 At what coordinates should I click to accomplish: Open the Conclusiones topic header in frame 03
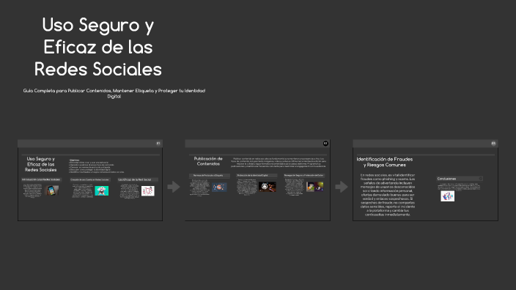point(460,179)
